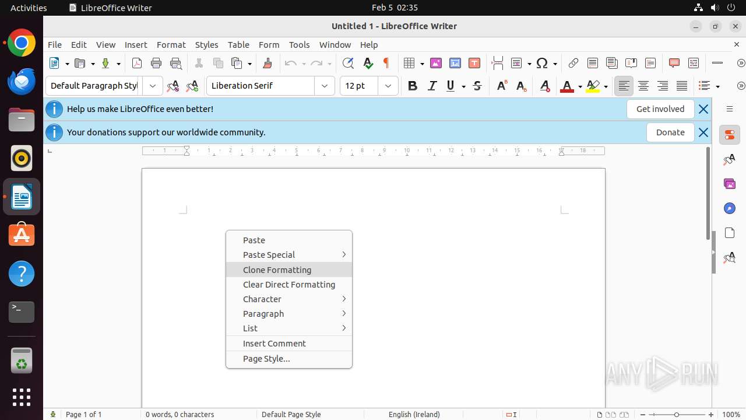Open sidebar Navigator deck icon

pyautogui.click(x=729, y=208)
